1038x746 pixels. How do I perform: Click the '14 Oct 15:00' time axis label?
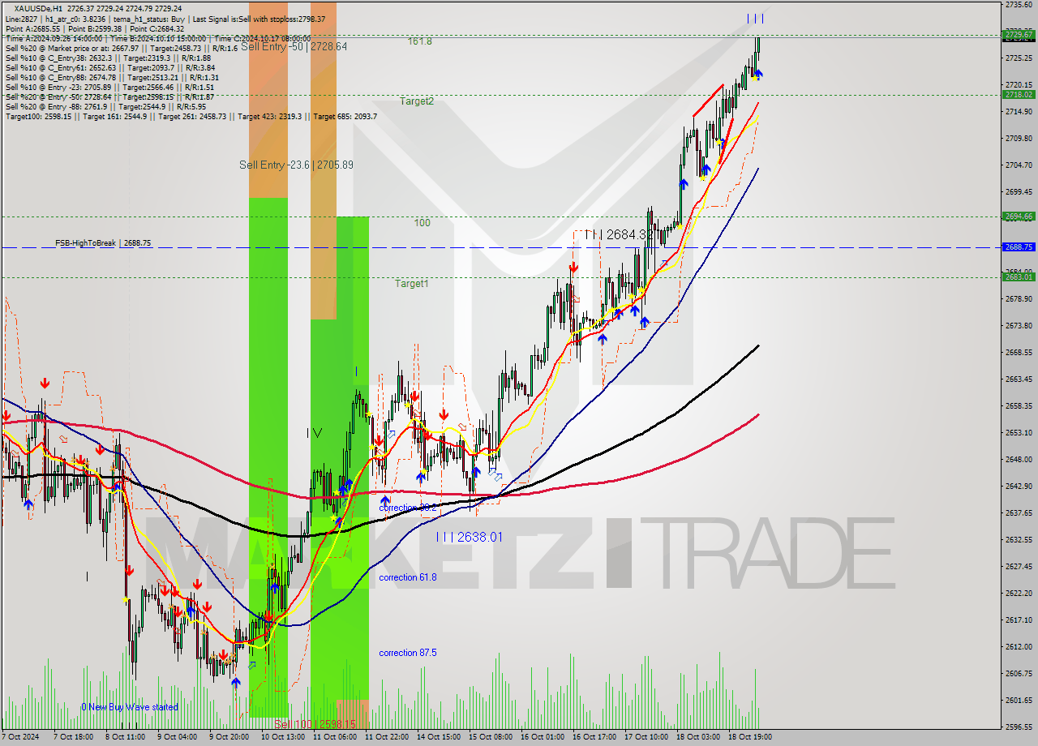[438, 737]
